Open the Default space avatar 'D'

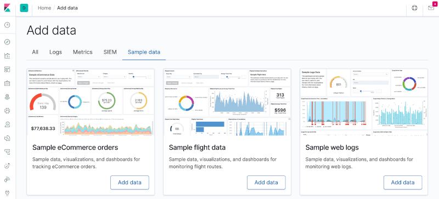(24, 8)
